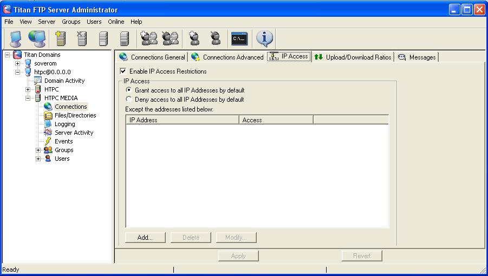Click the Revert button
This screenshot has width=488, height=276.
362,256
